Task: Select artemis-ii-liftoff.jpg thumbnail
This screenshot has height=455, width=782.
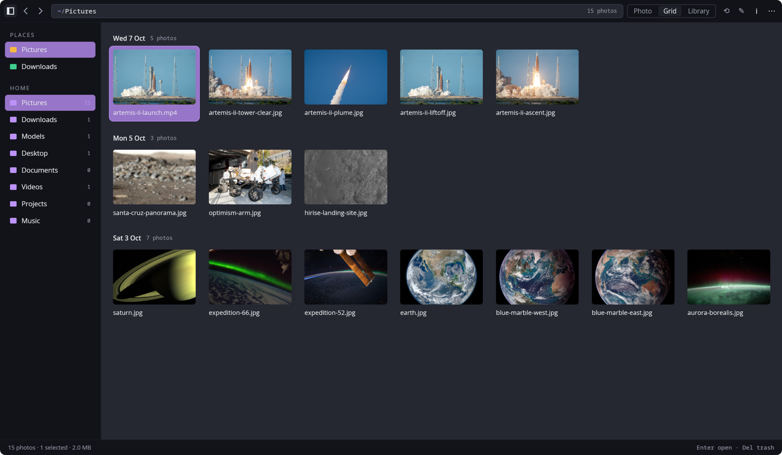Action: [x=441, y=77]
